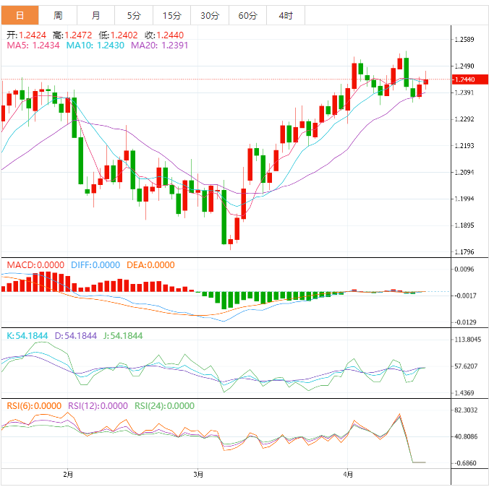
Task: Click the 4月 date marker on the time axis
Action: (349, 475)
